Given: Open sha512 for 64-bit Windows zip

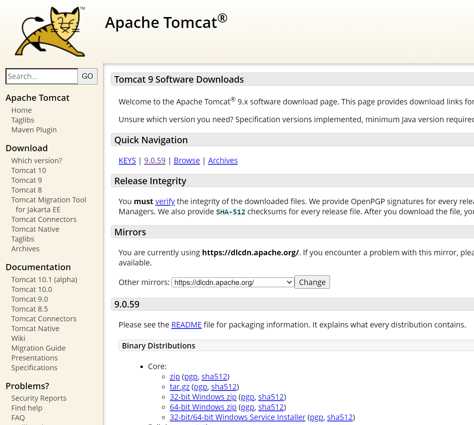Looking at the screenshot, I should coord(271,407).
